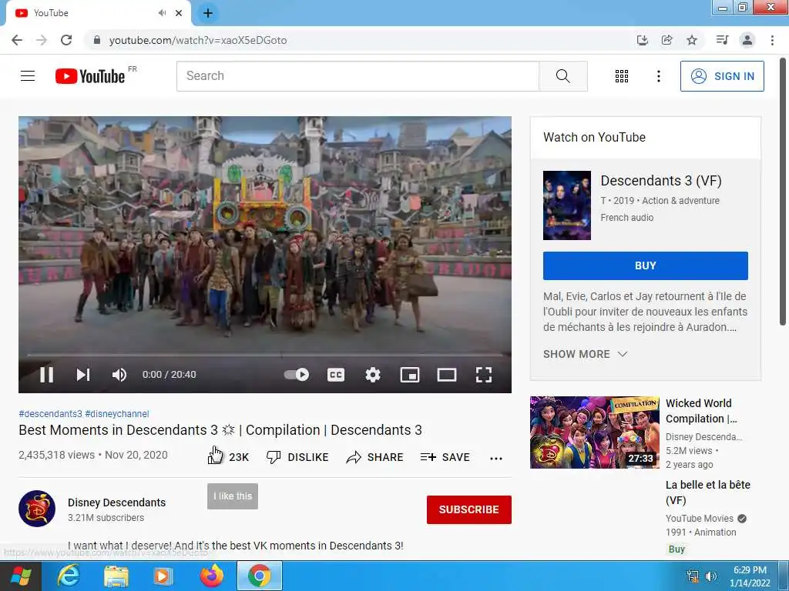The width and height of the screenshot is (789, 591).
Task: Dislike the video
Action: (297, 457)
